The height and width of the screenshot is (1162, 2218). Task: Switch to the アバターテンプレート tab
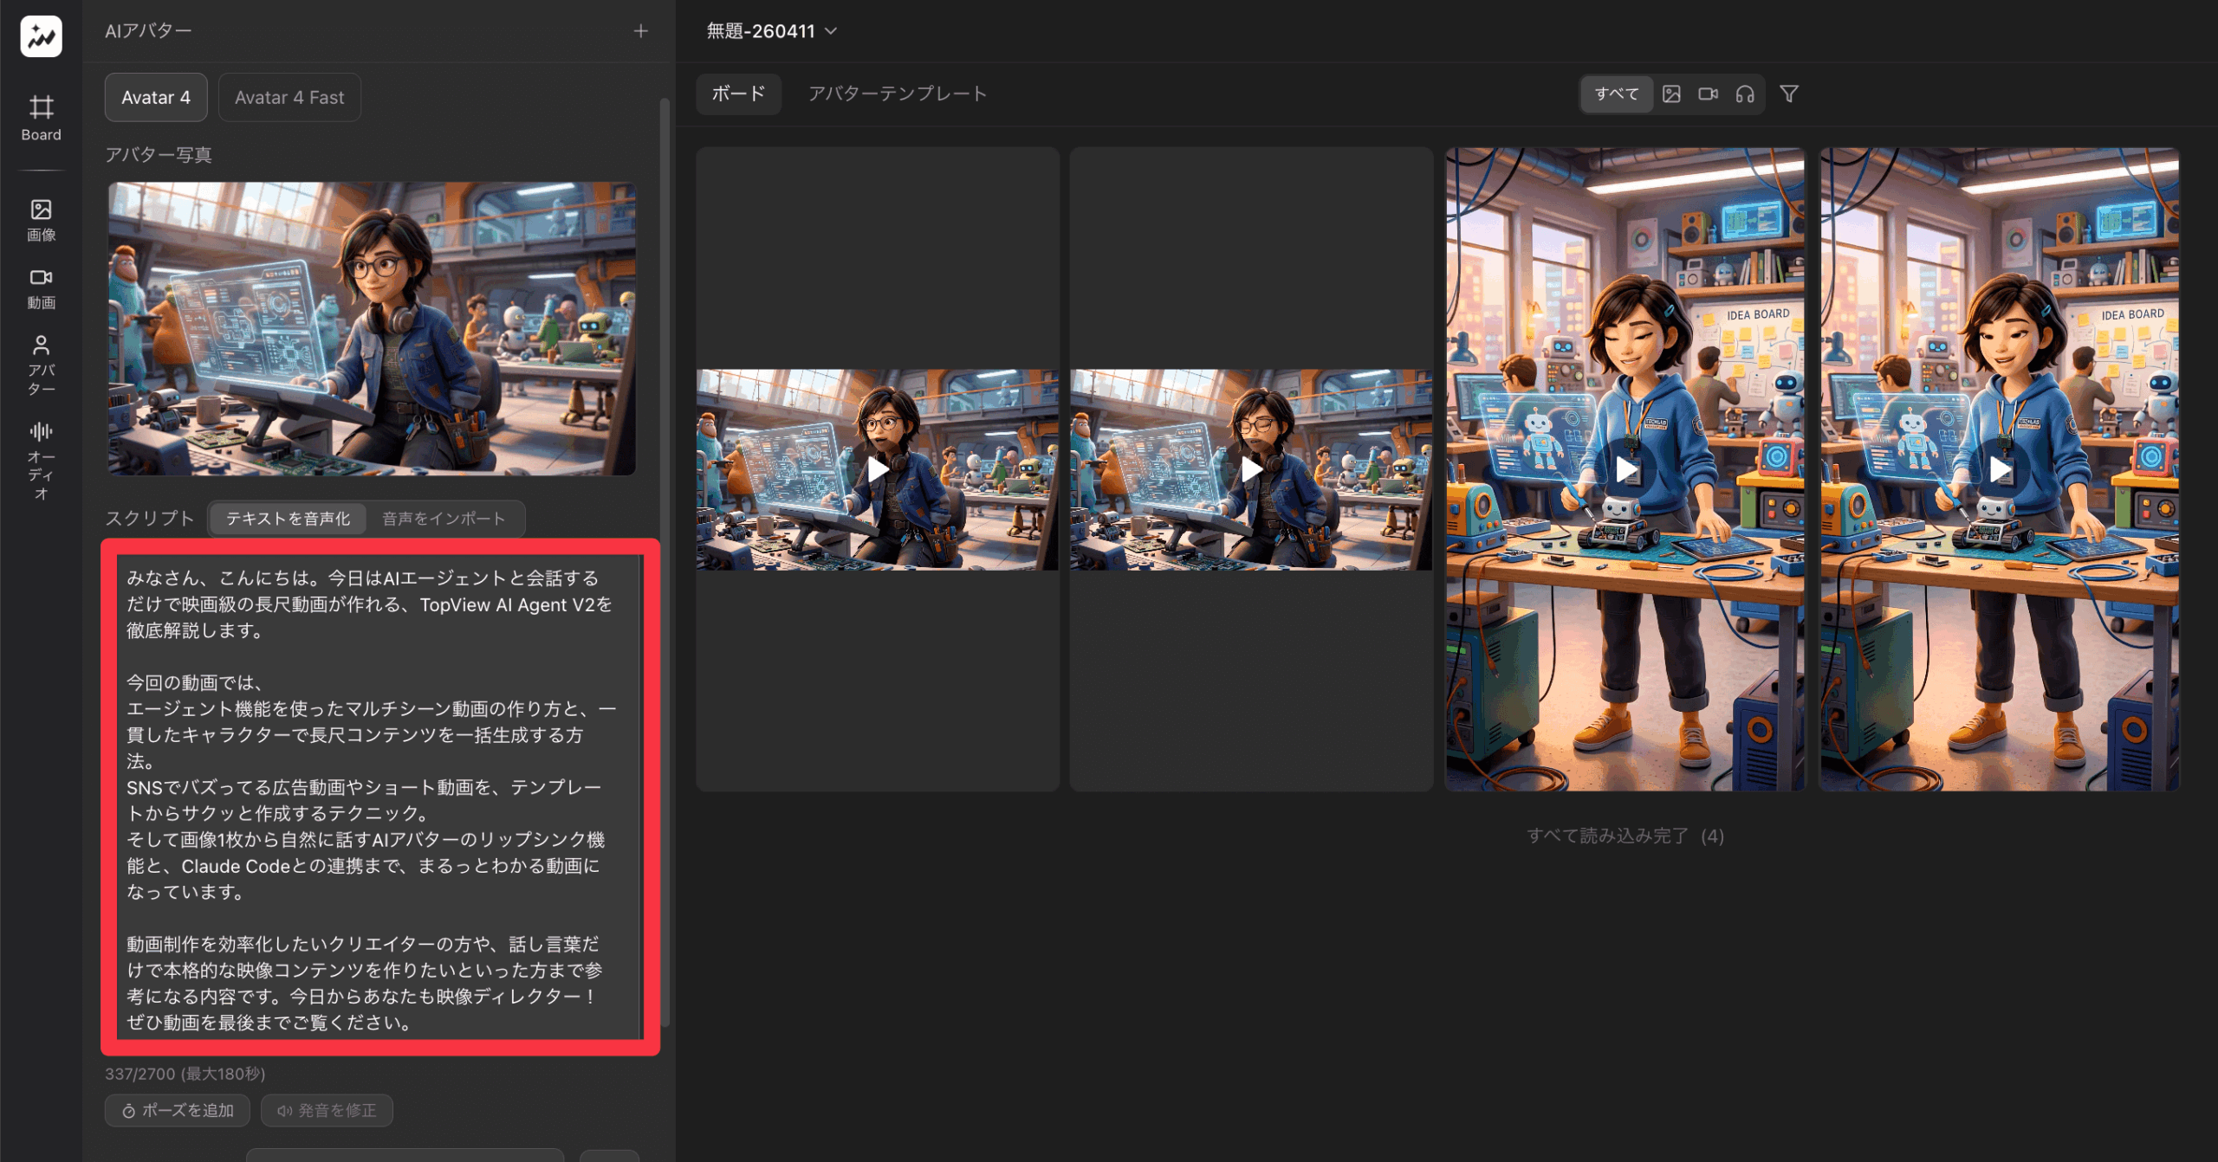coord(897,94)
